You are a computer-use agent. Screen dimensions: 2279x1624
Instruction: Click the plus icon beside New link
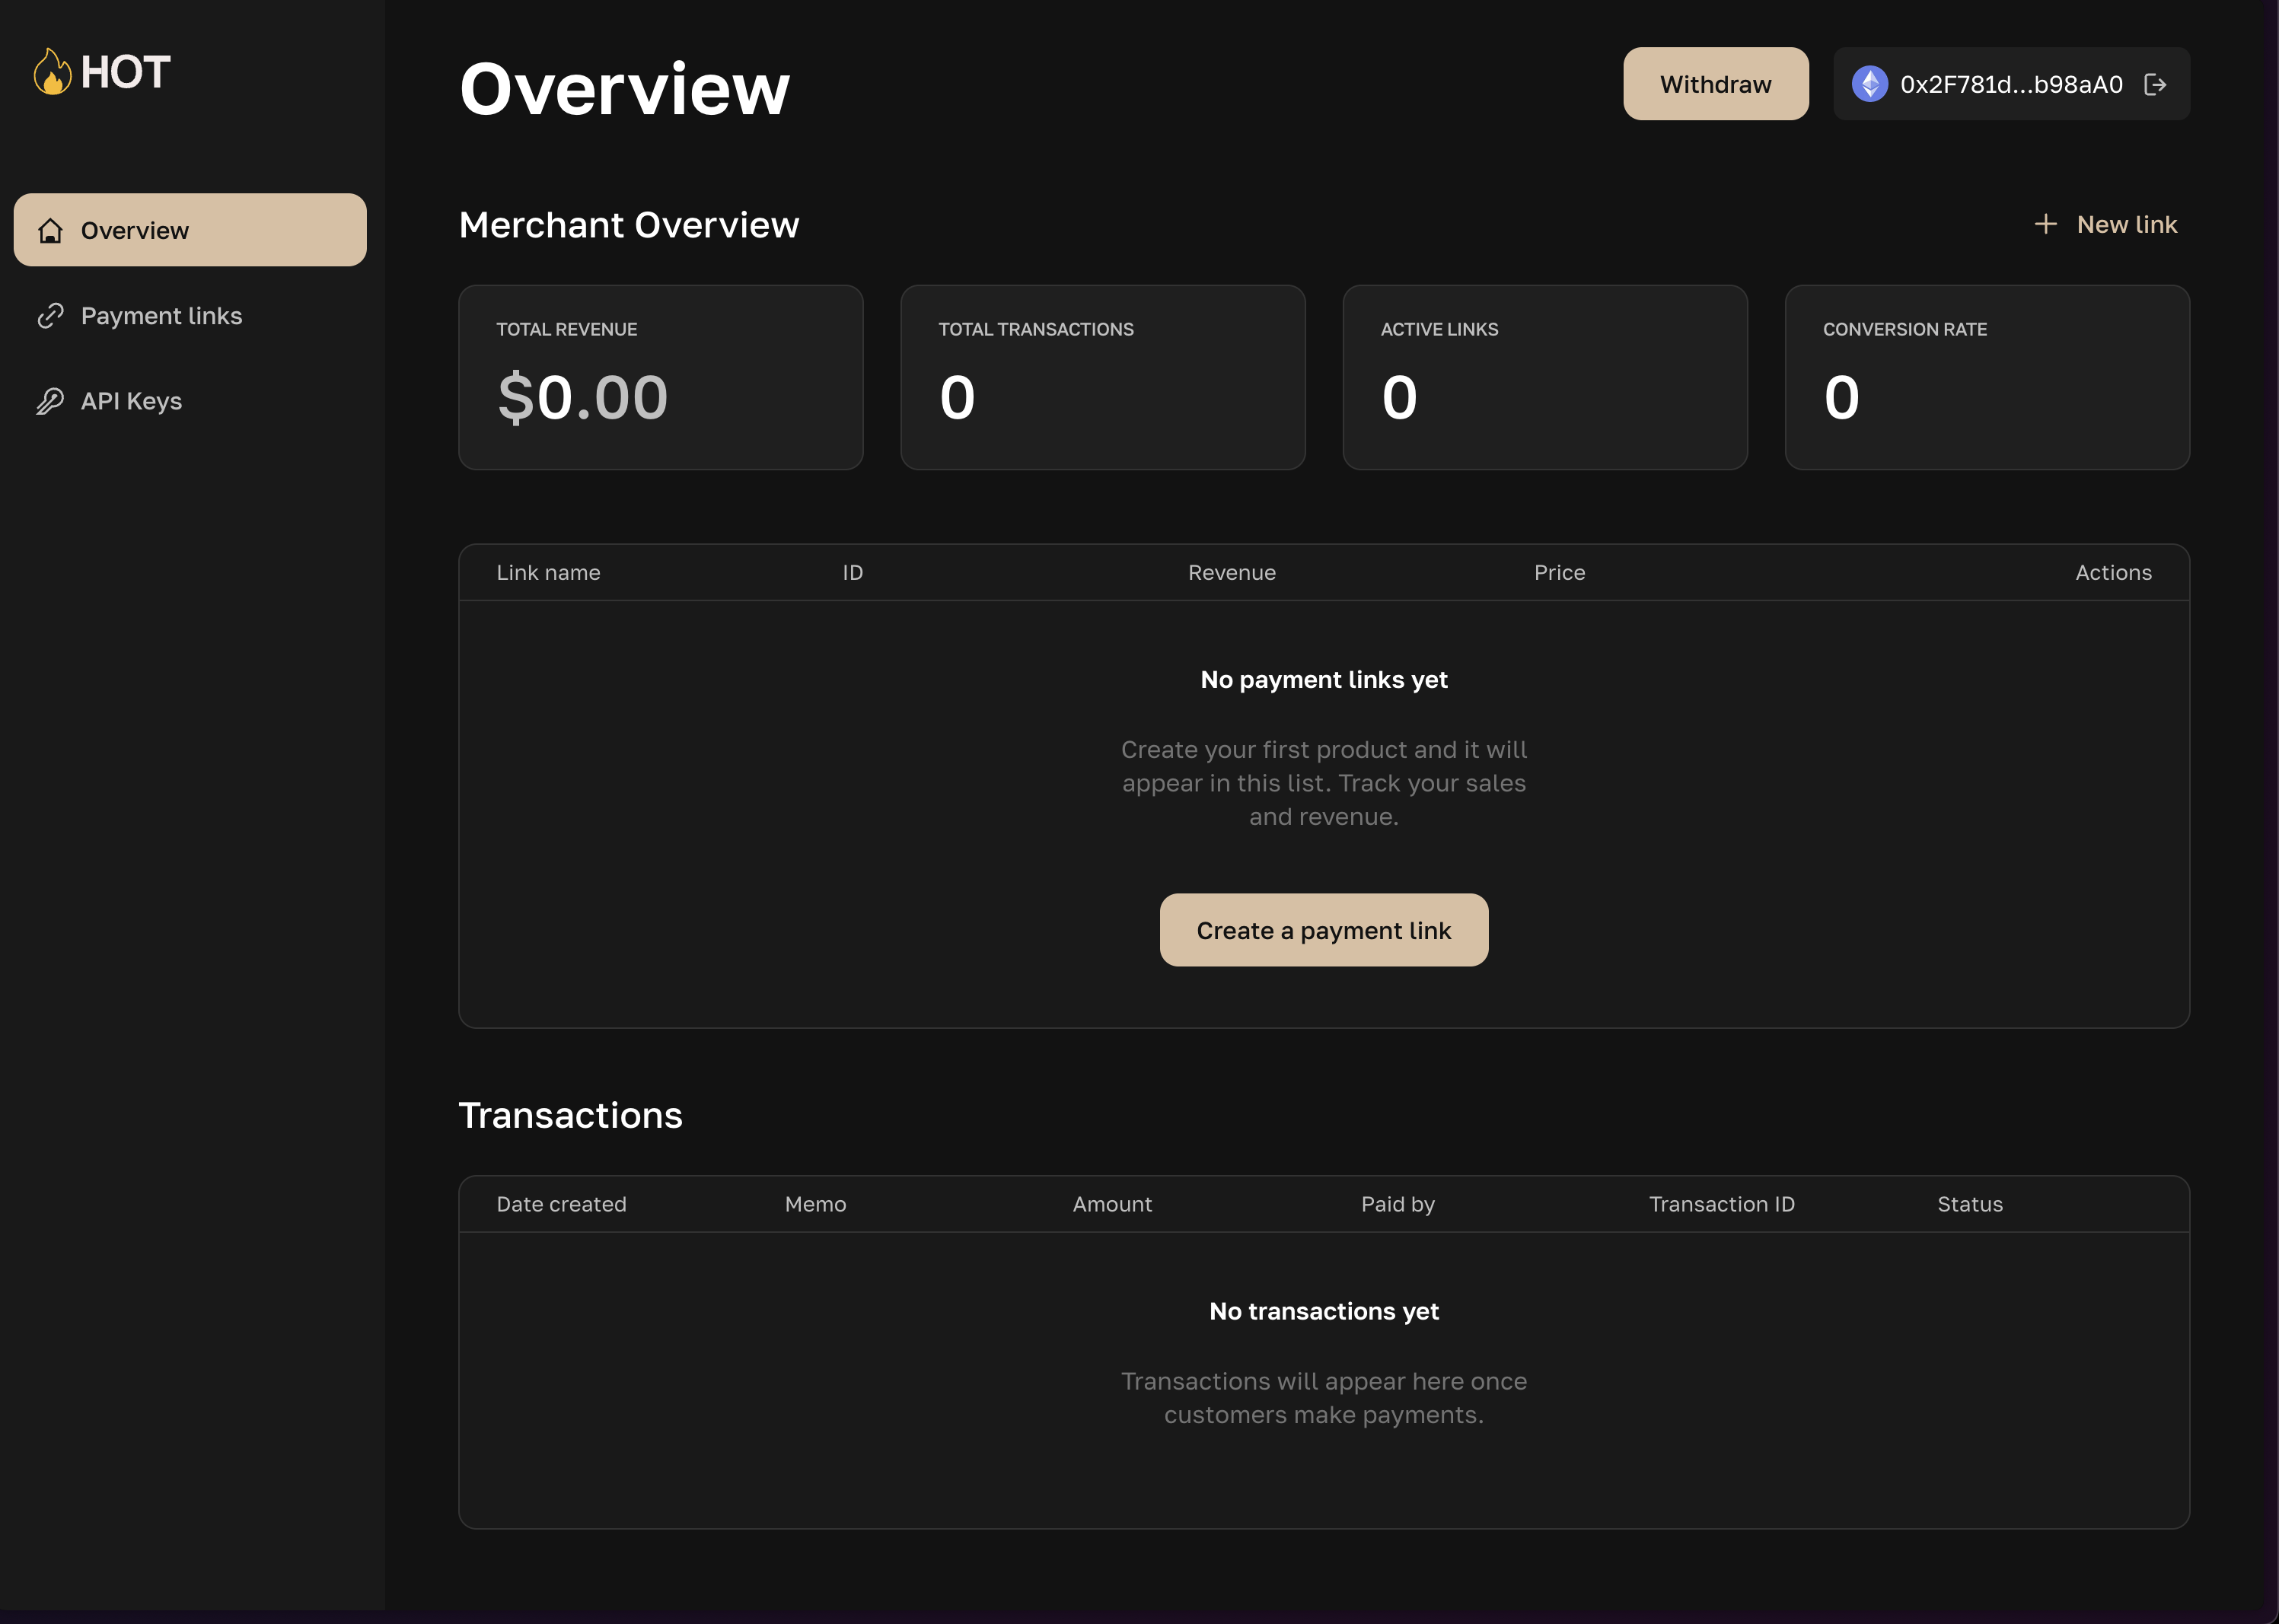pos(2045,224)
